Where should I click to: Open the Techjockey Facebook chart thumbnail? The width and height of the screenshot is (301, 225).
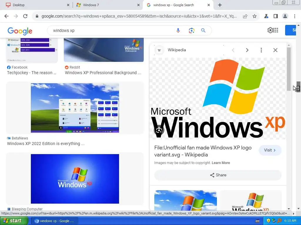click(32, 50)
